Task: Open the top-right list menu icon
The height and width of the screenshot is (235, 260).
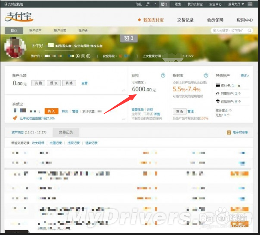Action: (x=250, y=4)
